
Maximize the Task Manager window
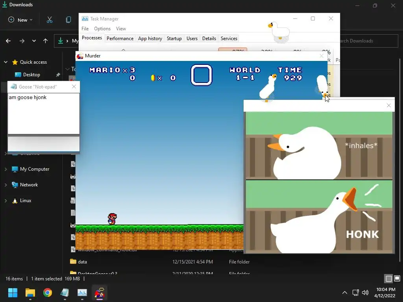tap(313, 18)
